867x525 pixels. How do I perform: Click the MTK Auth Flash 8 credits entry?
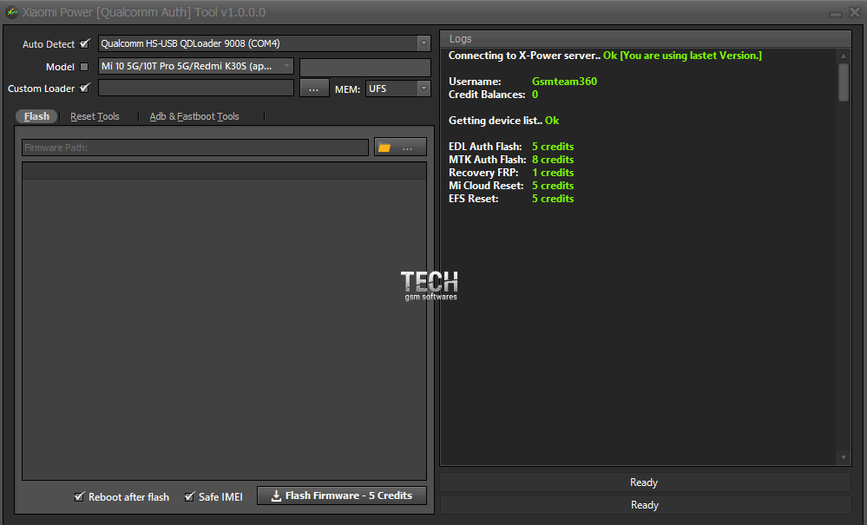point(511,160)
